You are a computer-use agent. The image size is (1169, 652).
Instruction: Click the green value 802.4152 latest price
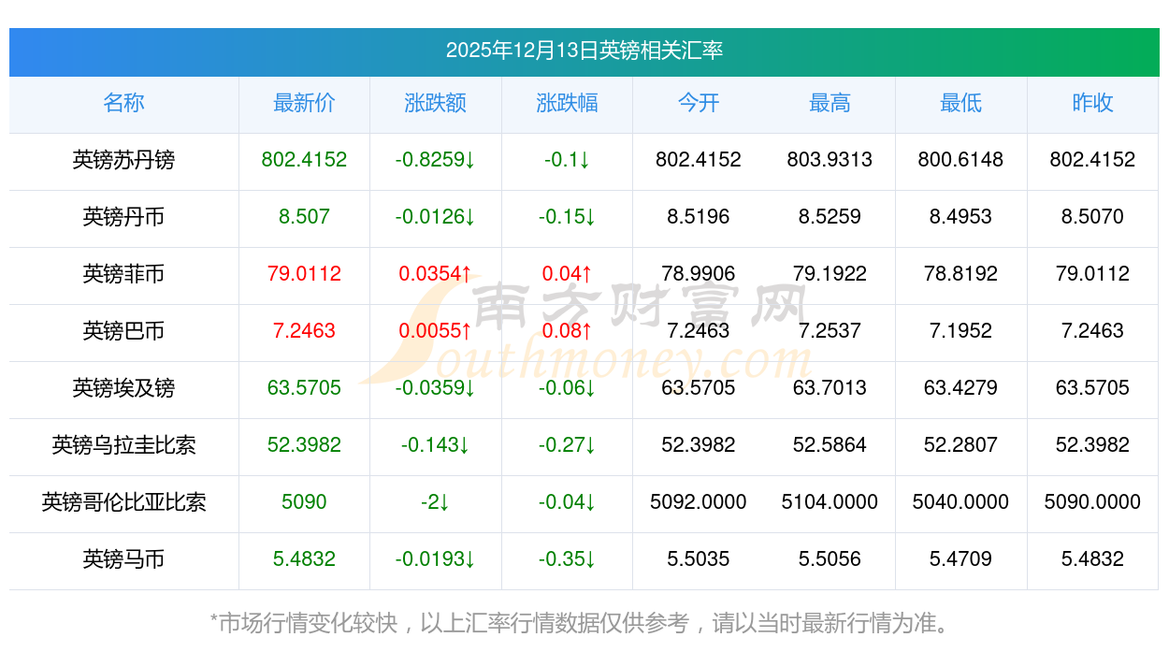click(x=304, y=161)
